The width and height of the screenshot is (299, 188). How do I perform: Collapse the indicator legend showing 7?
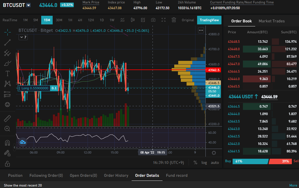pyautogui.click(x=23, y=37)
